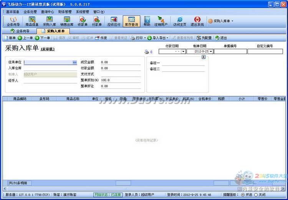Open 销售出库 from the toolbar
The width and height of the screenshot is (288, 200).
click(67, 21)
